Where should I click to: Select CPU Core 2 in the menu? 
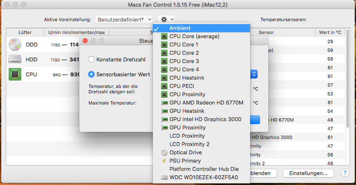tap(201, 53)
